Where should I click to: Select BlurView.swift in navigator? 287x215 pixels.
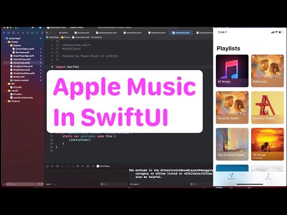point(21,53)
